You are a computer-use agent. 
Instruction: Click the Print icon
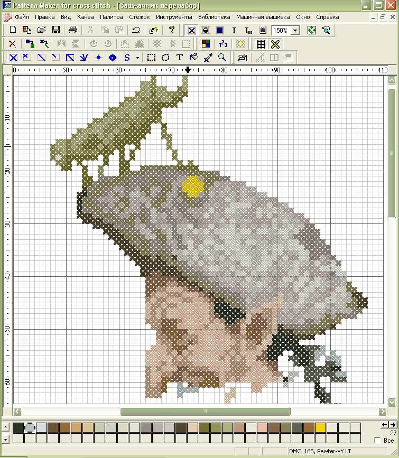[73, 30]
